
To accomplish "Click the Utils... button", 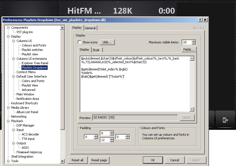I will (x=107, y=42).
